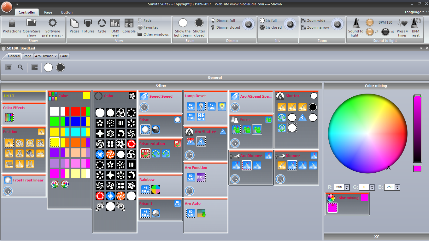Enable Dimmer full
The image size is (429, 241).
click(223, 20)
